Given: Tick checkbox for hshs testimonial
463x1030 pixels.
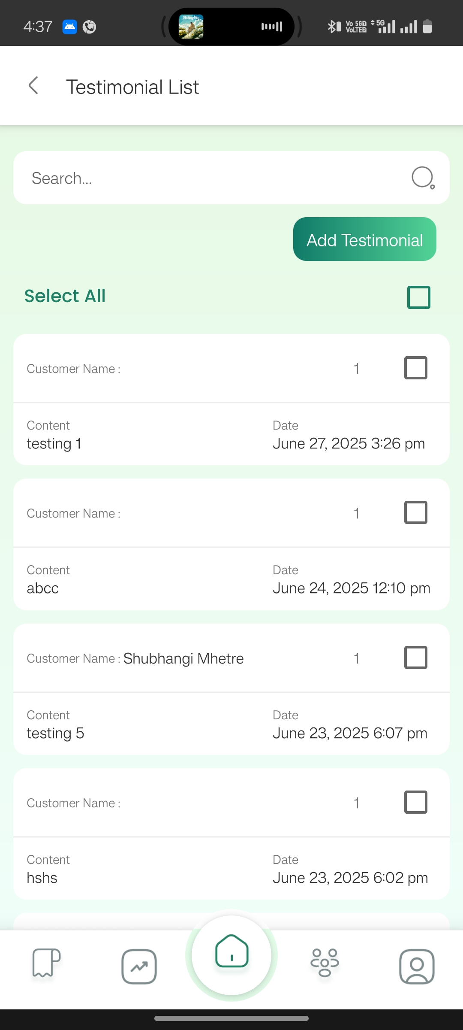Looking at the screenshot, I should 416,802.
